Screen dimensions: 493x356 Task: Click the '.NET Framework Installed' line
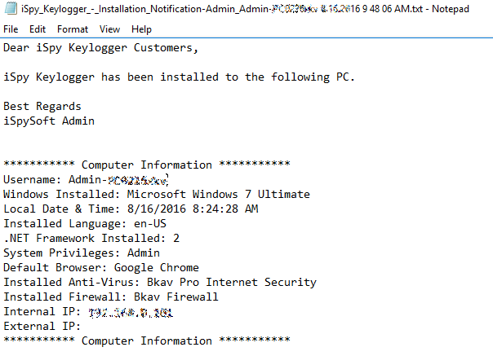click(91, 238)
